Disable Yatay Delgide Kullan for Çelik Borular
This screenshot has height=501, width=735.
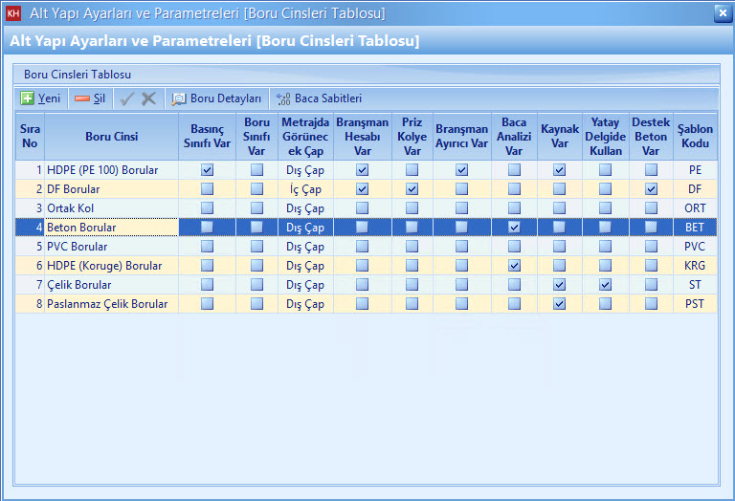pos(605,285)
